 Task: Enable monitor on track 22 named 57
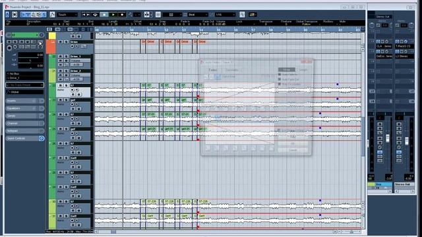tap(77, 90)
